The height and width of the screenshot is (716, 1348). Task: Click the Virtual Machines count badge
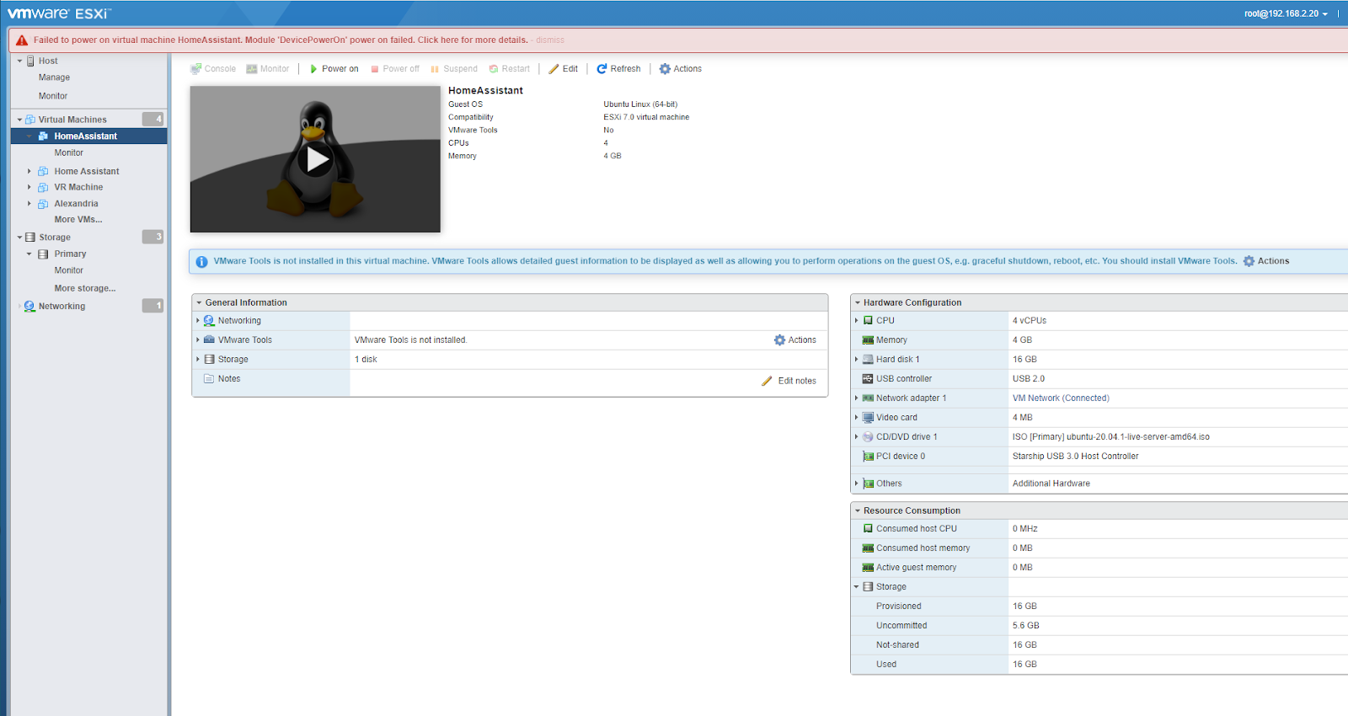click(x=152, y=120)
